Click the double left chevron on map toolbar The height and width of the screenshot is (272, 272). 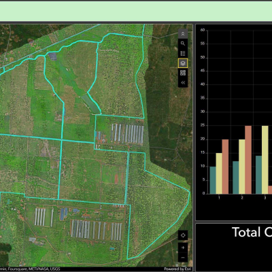pyautogui.click(x=183, y=82)
